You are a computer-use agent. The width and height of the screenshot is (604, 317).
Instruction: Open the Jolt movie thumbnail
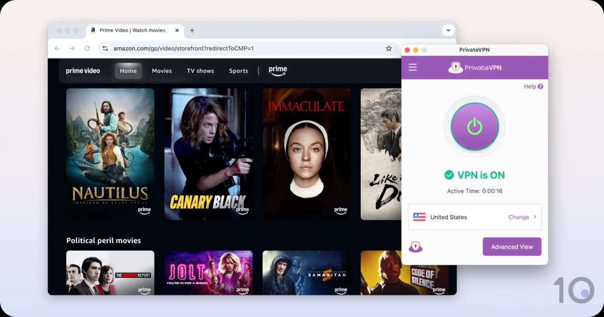tap(209, 272)
